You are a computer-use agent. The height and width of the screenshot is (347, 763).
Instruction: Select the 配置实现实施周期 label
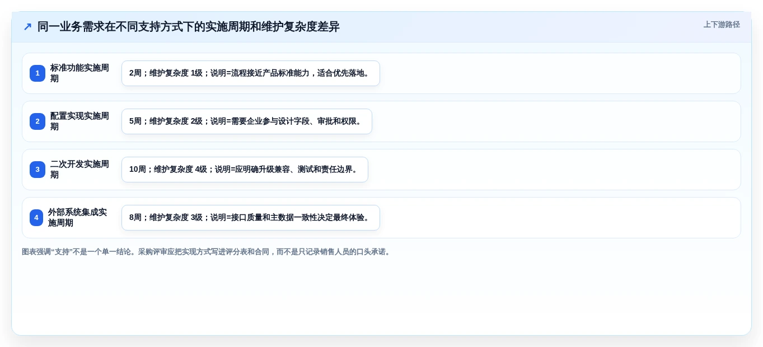pos(80,121)
